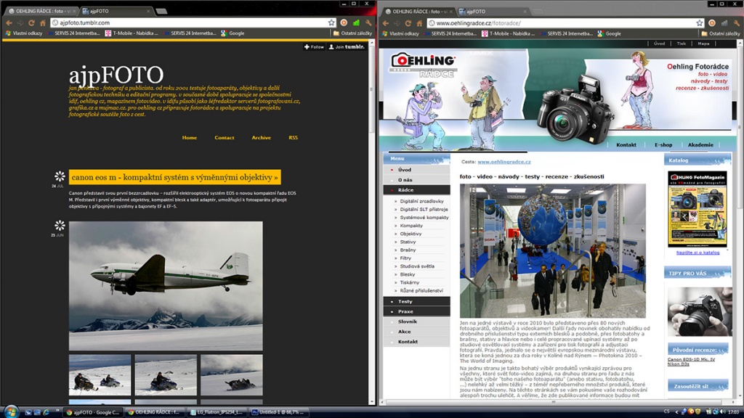Expand Praxe section in side menu
The image size is (744, 418).
[x=416, y=311]
